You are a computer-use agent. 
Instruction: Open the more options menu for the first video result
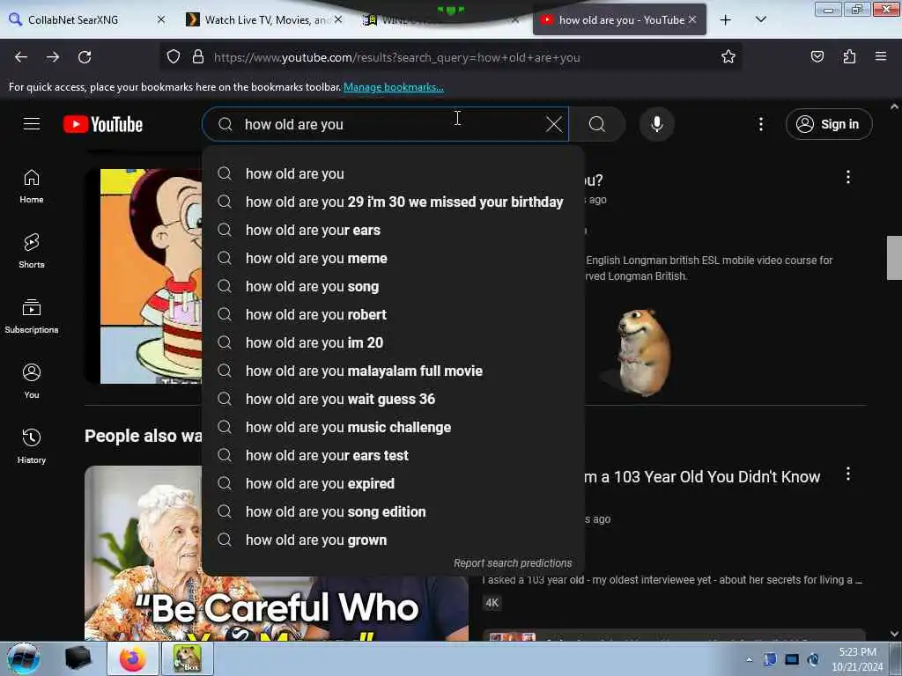[848, 177]
